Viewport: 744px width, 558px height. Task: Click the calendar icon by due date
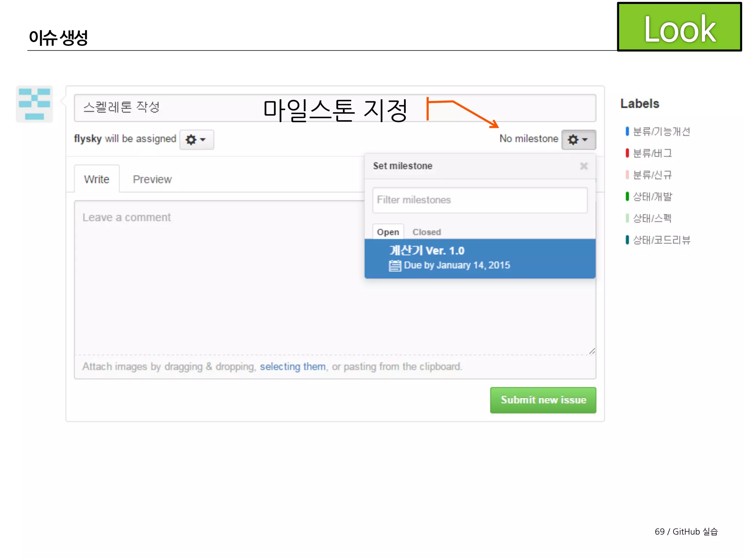[395, 266]
